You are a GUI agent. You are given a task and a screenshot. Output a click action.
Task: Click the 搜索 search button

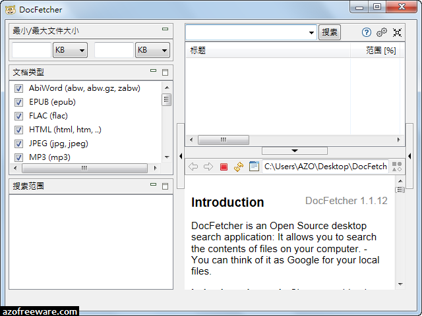330,32
